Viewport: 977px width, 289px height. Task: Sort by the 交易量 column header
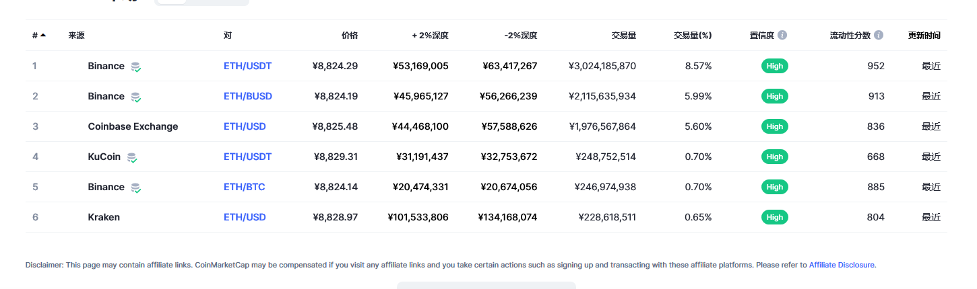(x=623, y=35)
